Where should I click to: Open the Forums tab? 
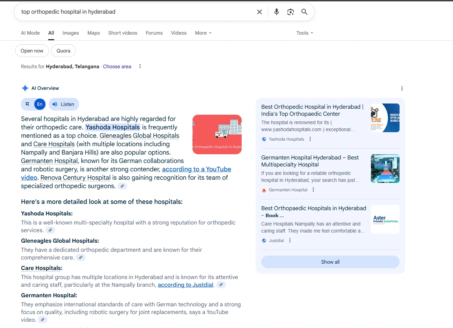pyautogui.click(x=154, y=33)
